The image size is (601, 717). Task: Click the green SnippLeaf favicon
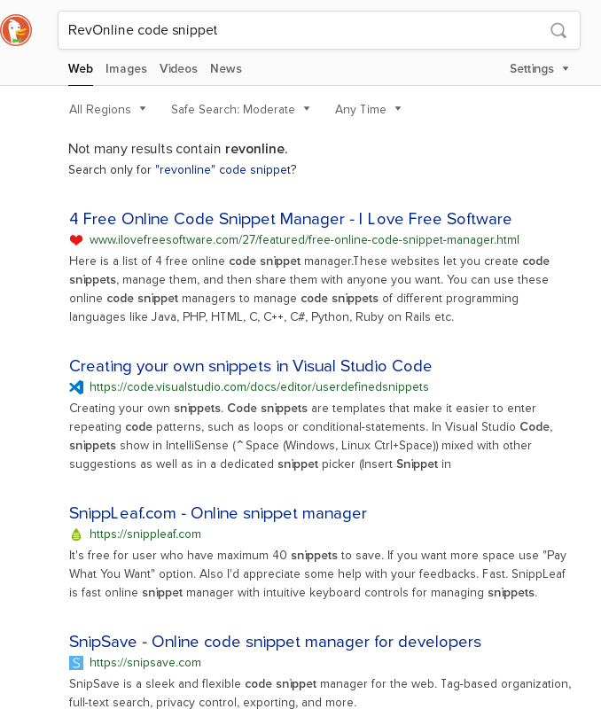point(76,534)
